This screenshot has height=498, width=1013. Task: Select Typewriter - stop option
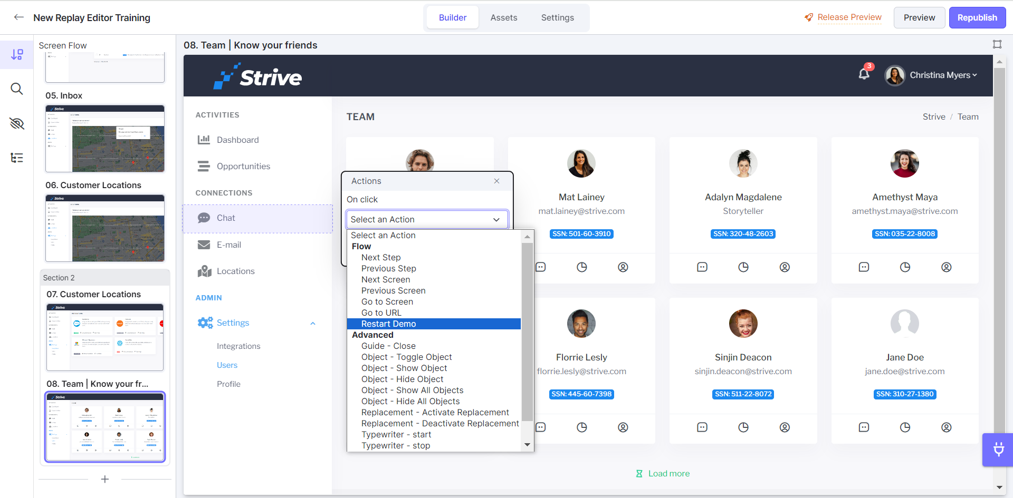(396, 445)
